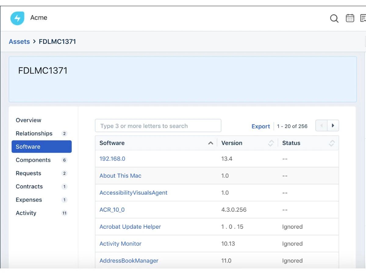Click the FDLMC1371 asset title
Screen dimensions: 366x274
(43, 71)
